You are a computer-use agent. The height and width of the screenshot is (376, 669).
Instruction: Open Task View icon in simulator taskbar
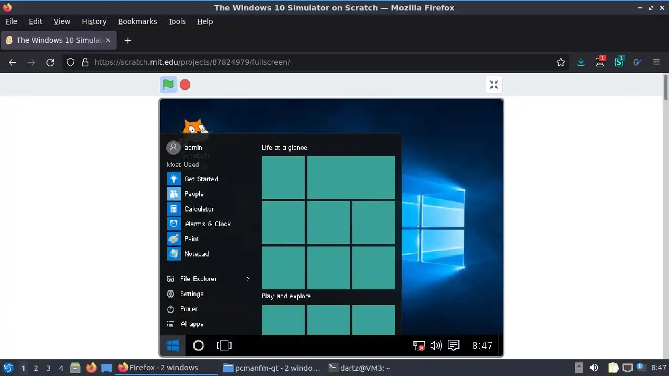[224, 345]
